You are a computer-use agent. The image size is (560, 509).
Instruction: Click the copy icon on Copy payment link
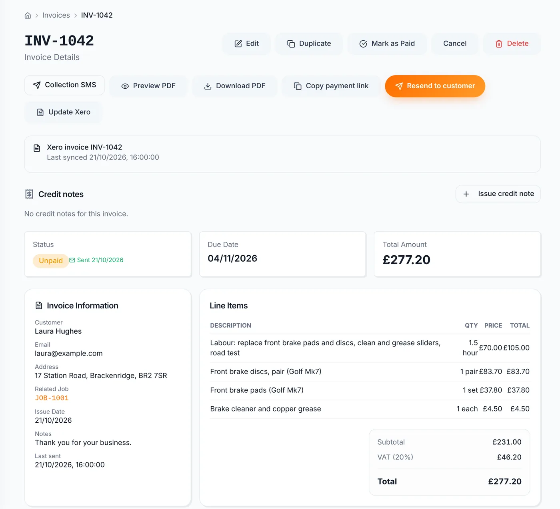(298, 86)
